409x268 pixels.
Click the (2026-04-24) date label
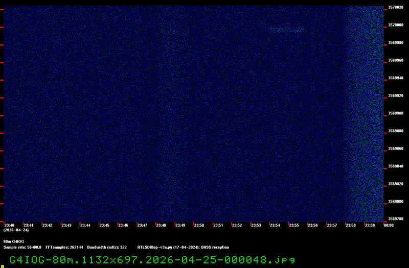tap(16, 230)
